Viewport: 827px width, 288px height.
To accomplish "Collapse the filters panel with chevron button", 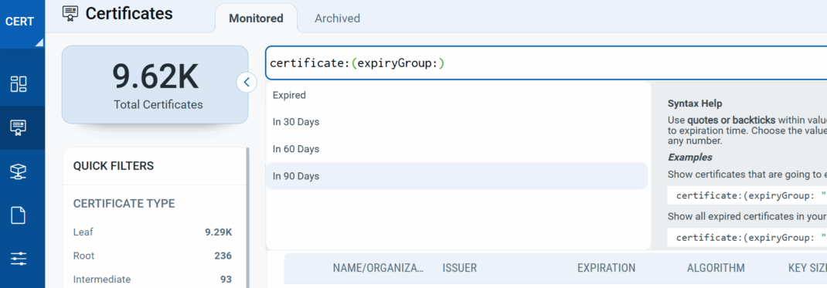I will click(x=247, y=82).
